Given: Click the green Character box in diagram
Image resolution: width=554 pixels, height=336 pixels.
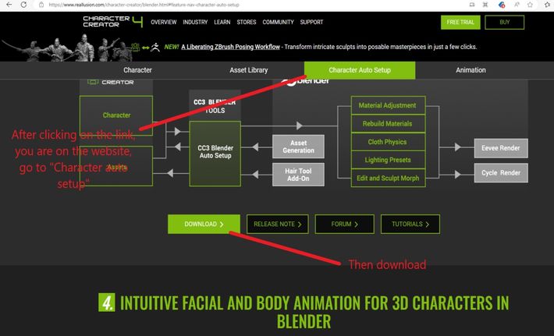Looking at the screenshot, I should coord(116,115).
